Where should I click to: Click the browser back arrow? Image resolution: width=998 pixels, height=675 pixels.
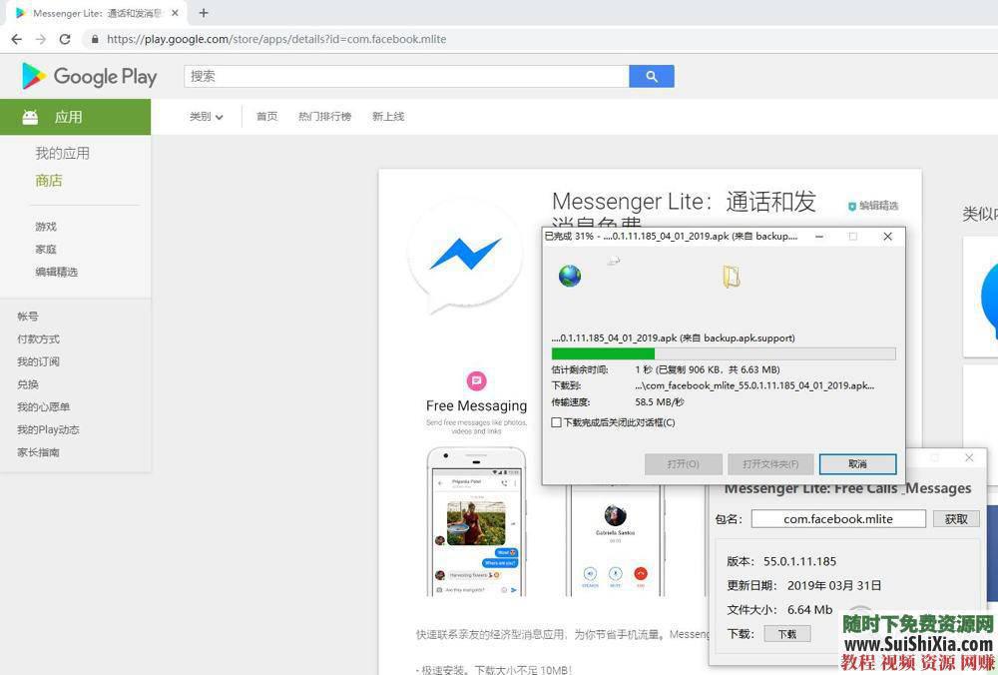click(x=16, y=39)
